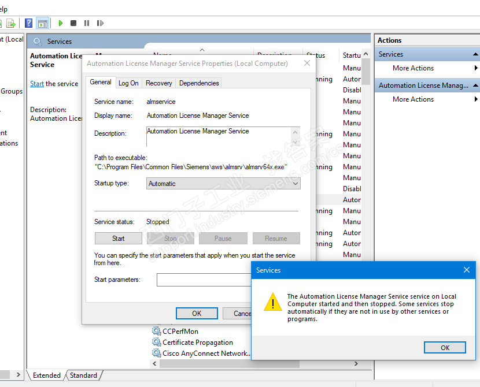Screen dimensions: 480x387
Task: Click the Start Service green play icon
Action: tap(61, 23)
